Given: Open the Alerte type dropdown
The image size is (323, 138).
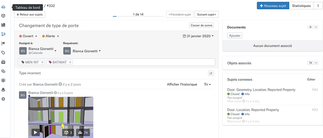Looking at the screenshot, I should click(x=50, y=36).
